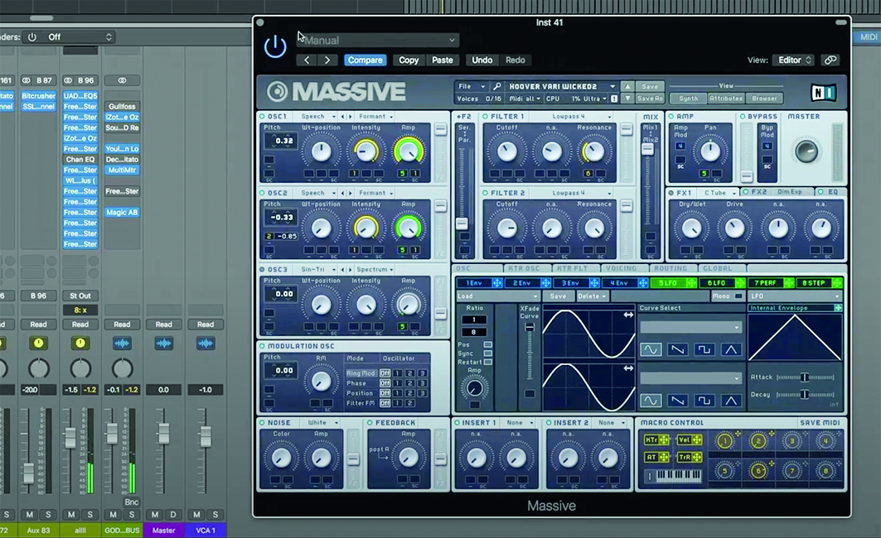Toggle the LFO Sync switch
881x538 pixels.
point(487,353)
